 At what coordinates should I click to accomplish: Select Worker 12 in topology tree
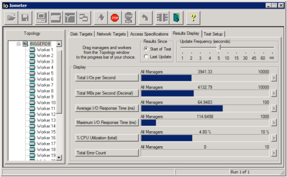(46, 114)
